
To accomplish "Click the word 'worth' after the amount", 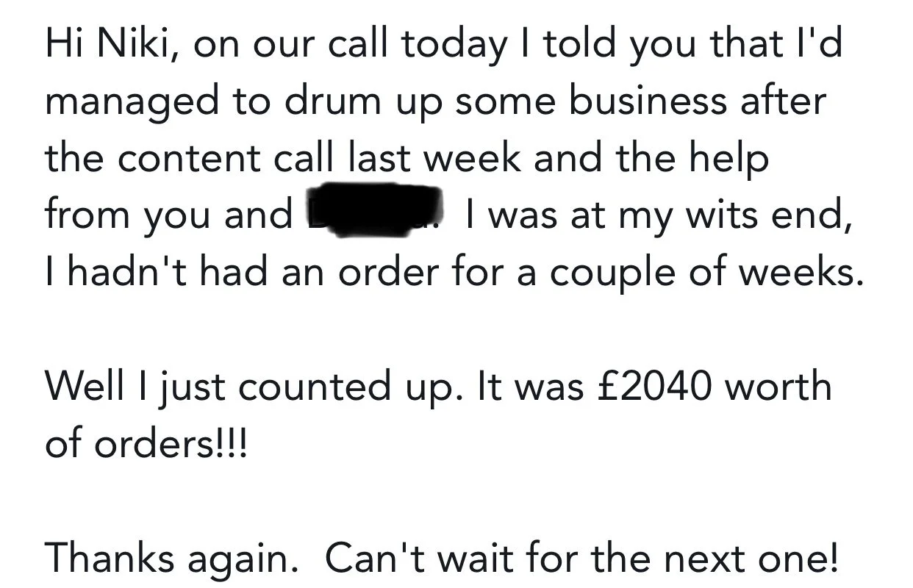I will pos(778,387).
